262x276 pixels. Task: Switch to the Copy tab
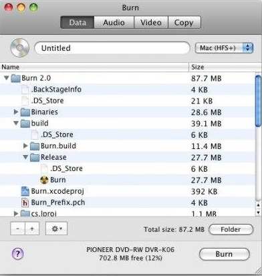coord(184,22)
